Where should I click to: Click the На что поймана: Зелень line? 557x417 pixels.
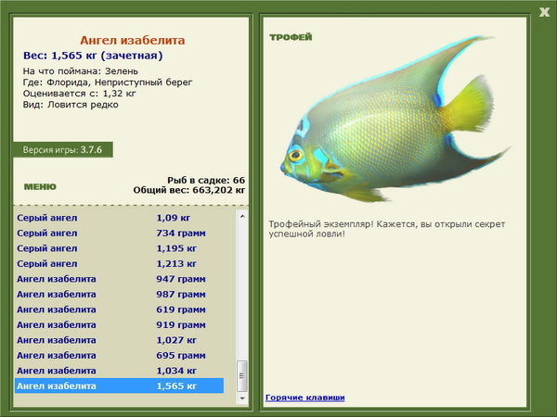[80, 71]
